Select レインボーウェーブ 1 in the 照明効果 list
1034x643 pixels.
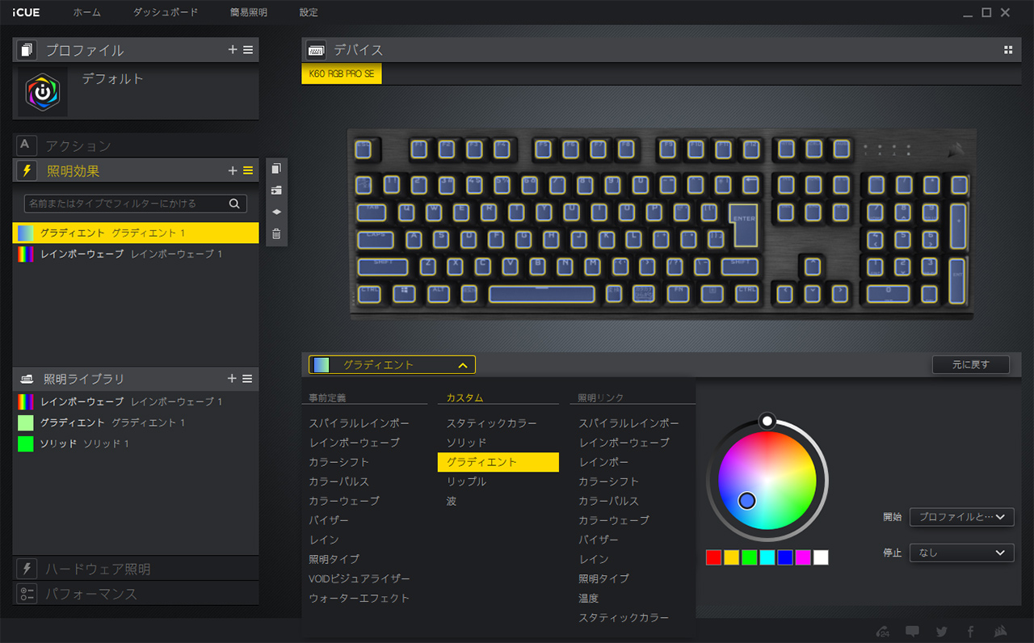pos(136,254)
